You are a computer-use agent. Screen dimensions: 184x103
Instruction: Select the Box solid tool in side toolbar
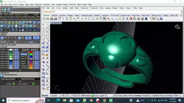(x=43, y=47)
